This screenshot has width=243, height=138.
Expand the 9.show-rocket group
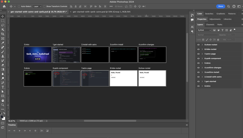click(202, 45)
